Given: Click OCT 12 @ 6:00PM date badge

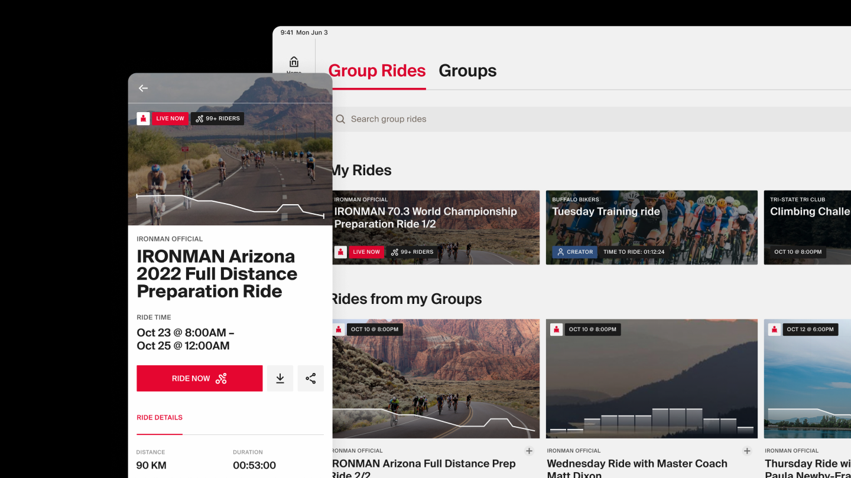Looking at the screenshot, I should tap(810, 329).
